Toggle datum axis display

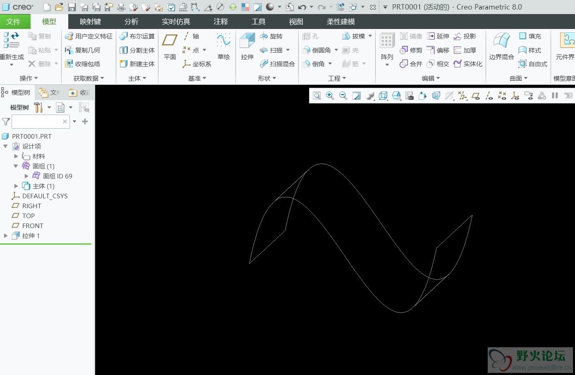click(489, 96)
